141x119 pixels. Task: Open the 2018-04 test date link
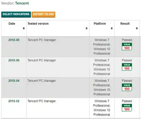pyautogui.click(x=14, y=81)
